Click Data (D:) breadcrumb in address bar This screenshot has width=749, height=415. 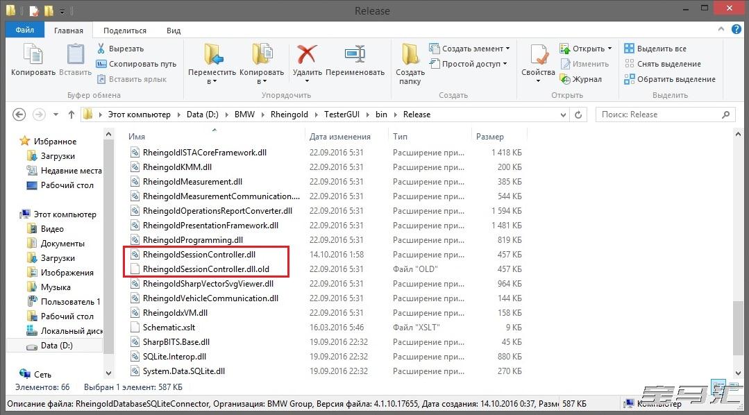(203, 115)
